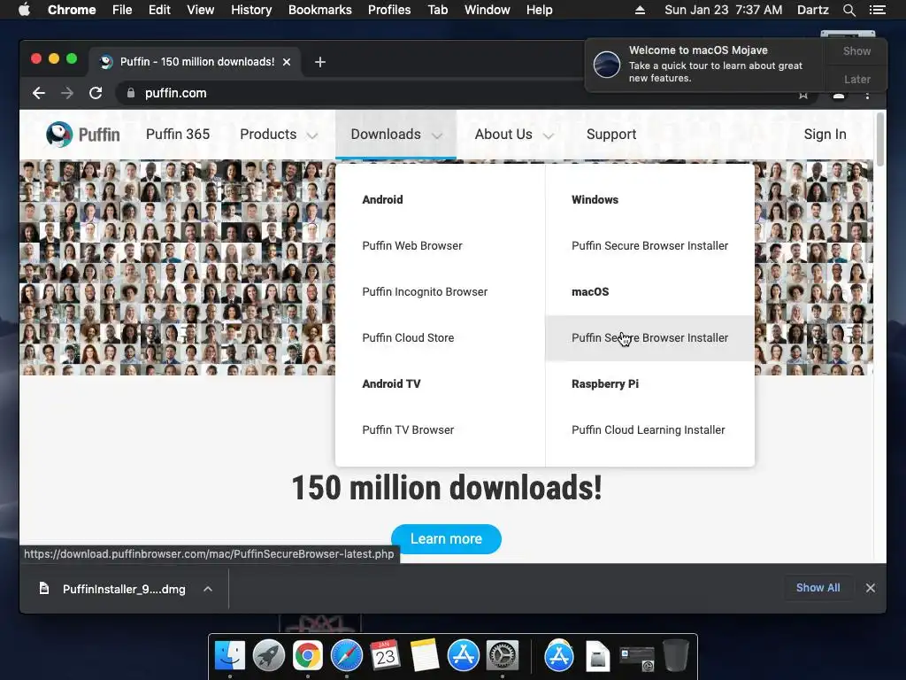Open the Puffin 365 page
Image resolution: width=906 pixels, height=680 pixels.
[178, 135]
